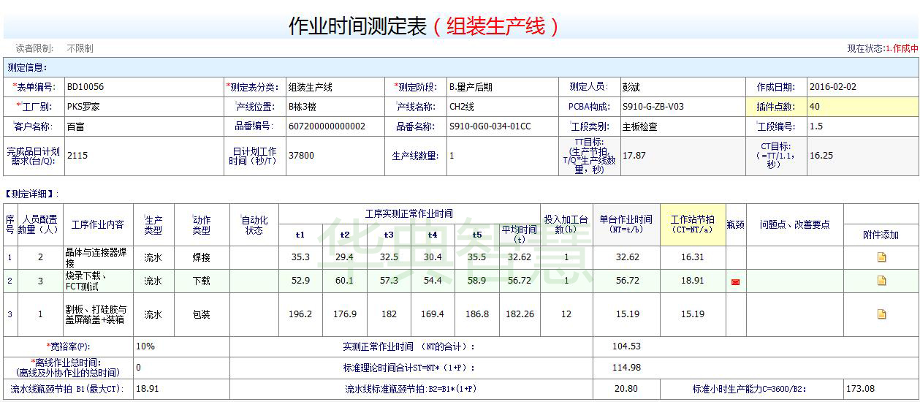
Task: Click t2 value 60.1 in row 2
Action: [345, 281]
